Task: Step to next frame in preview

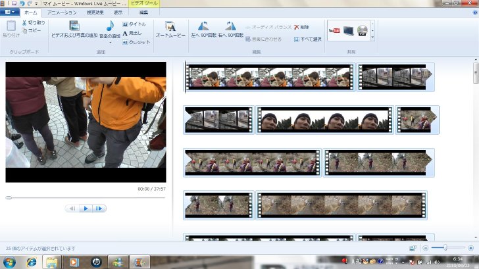Action: [x=99, y=208]
